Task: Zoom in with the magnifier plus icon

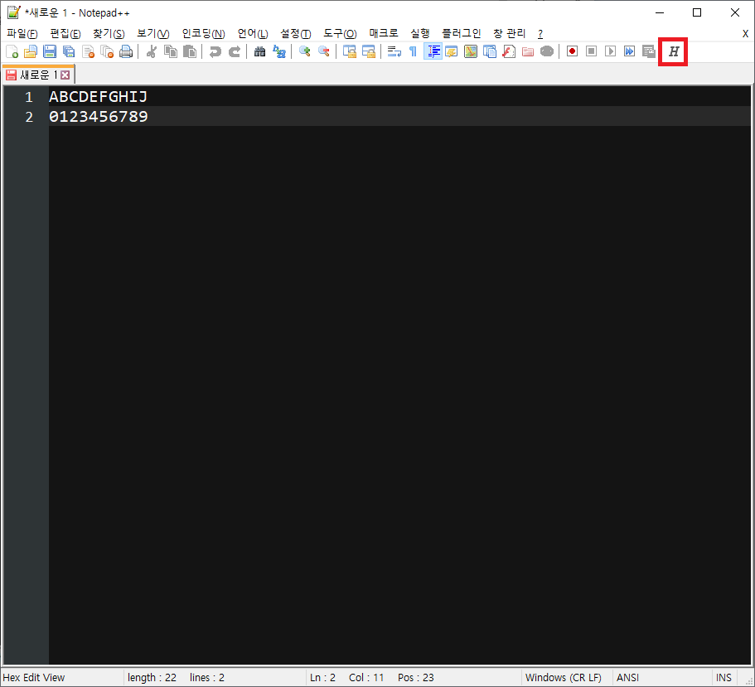Action: pos(304,51)
